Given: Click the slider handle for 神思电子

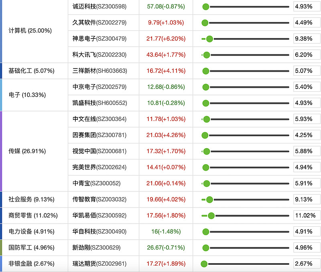Looking at the screenshot, I should coord(209,39).
